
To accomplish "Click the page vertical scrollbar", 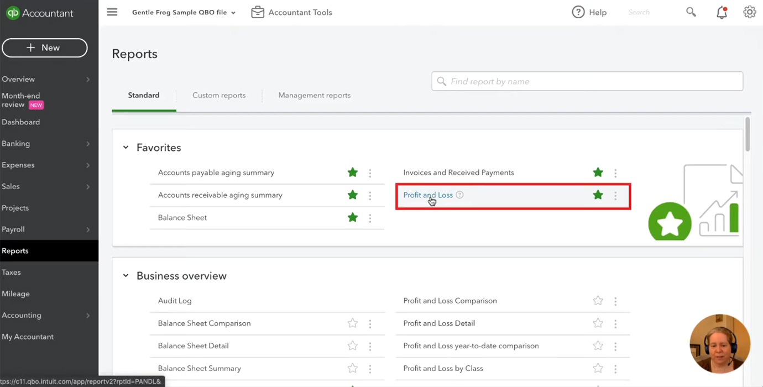I will (x=748, y=134).
